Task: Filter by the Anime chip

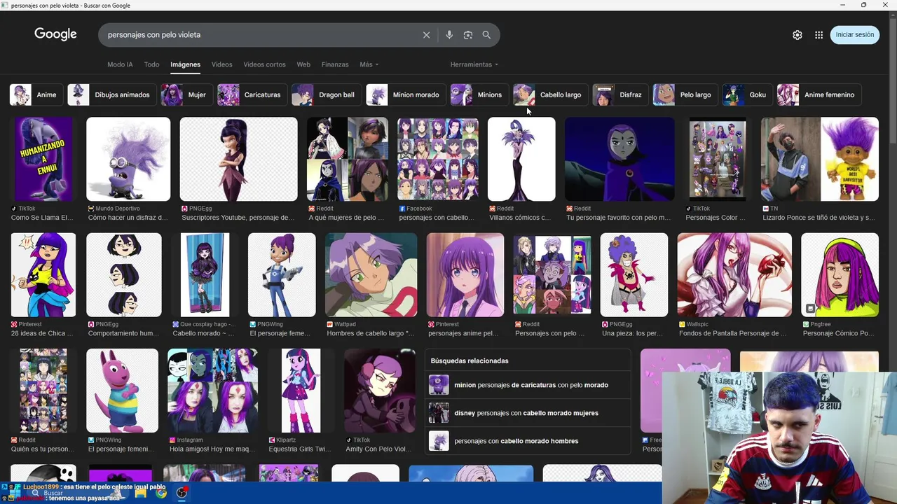Action: pos(36,94)
